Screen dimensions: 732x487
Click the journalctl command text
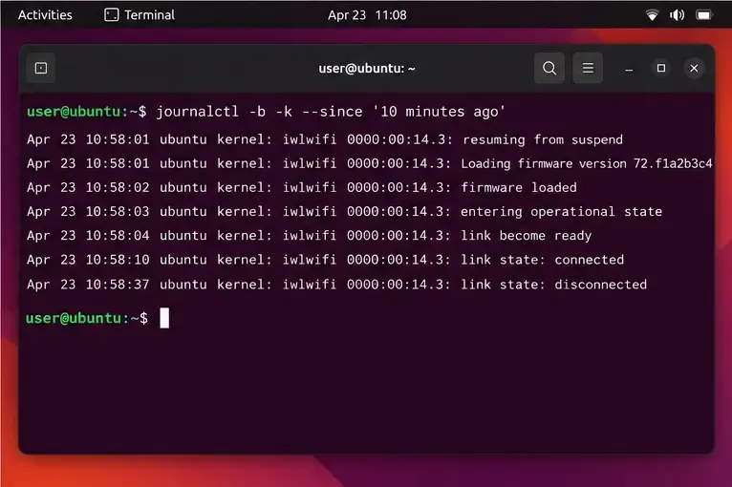click(331, 112)
